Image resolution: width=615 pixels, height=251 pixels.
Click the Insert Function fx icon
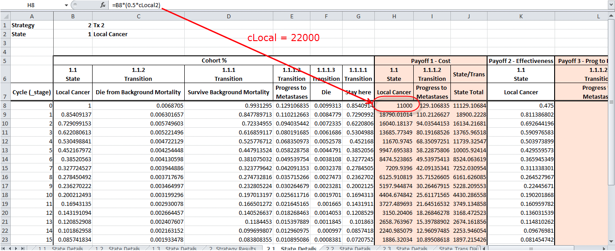click(103, 5)
